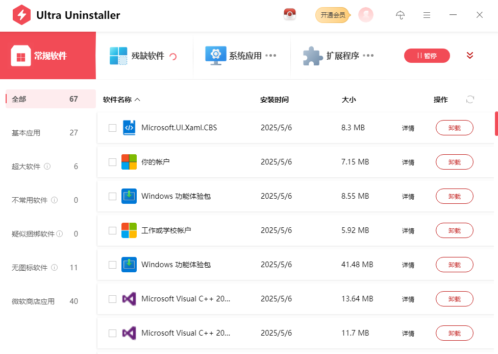
Task: Click the Ultra Uninstaller lightning logo
Action: click(x=20, y=15)
